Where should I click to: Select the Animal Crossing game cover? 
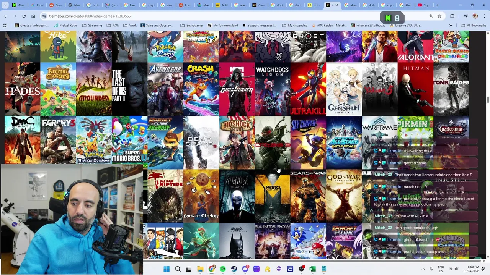(58, 89)
